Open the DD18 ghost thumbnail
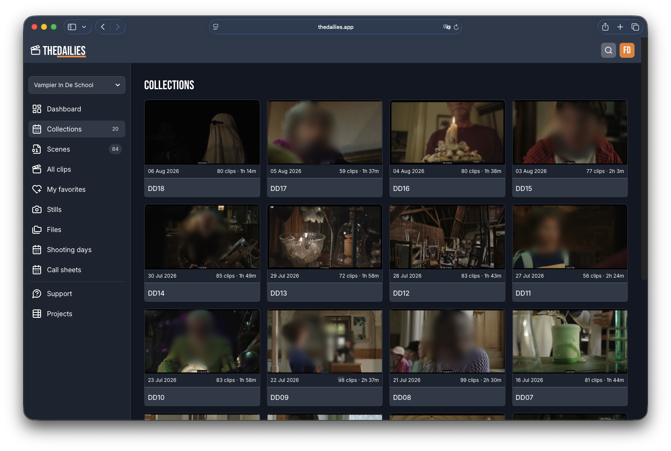Image resolution: width=671 pixels, height=451 pixels. [x=202, y=132]
